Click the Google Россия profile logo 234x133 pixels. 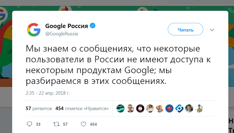(x=34, y=30)
